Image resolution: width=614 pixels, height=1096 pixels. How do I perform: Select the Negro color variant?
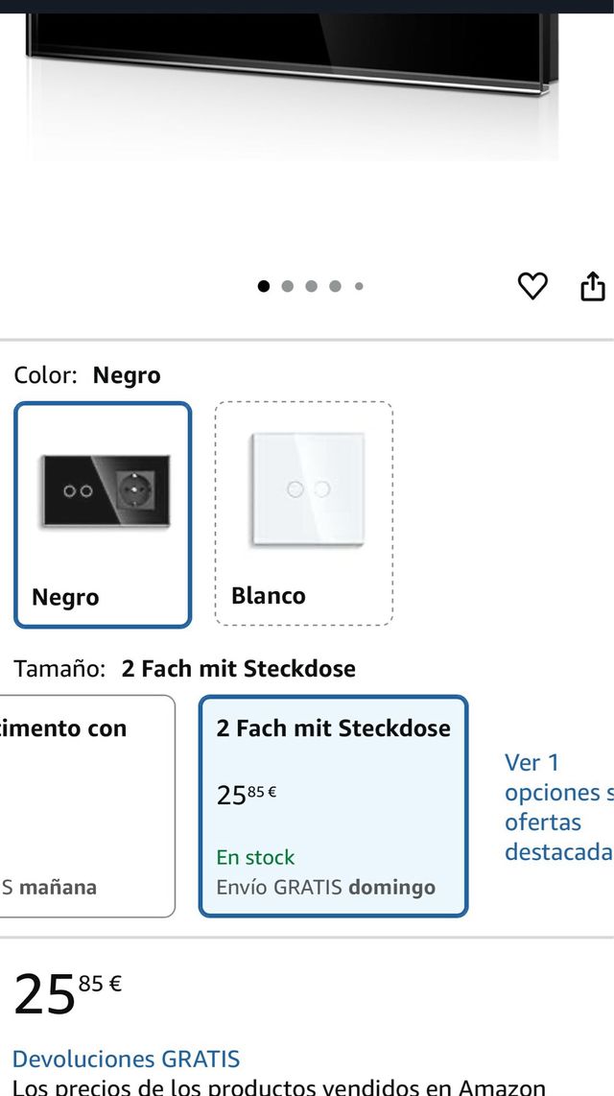(102, 513)
